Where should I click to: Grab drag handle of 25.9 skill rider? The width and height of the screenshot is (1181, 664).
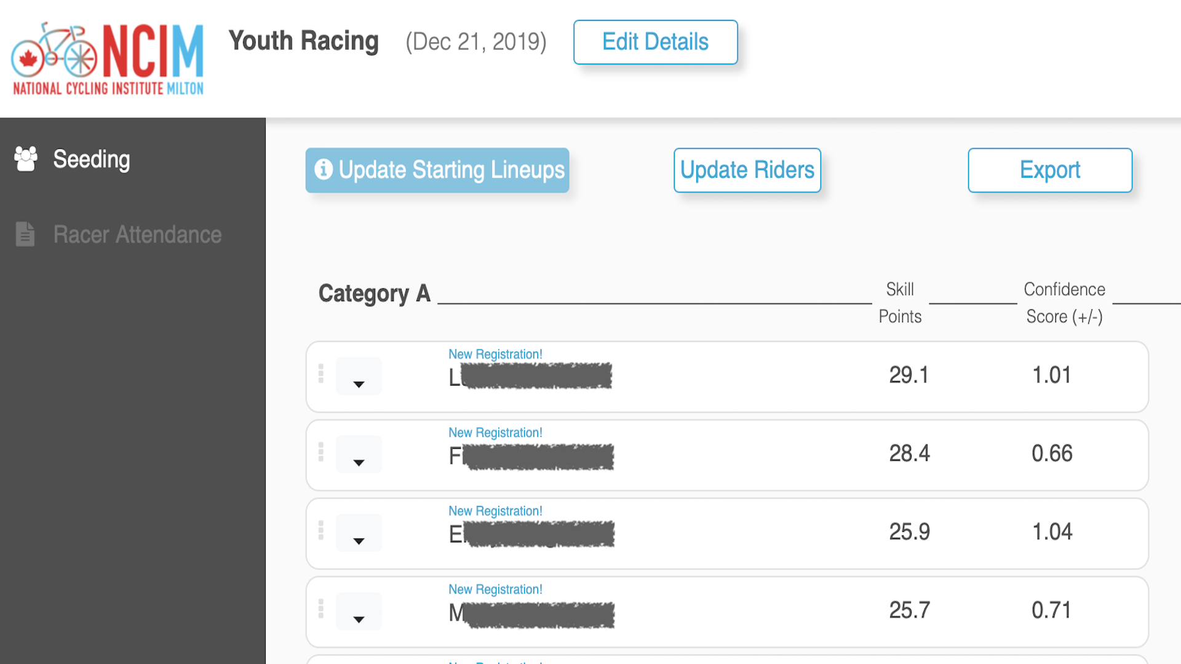pyautogui.click(x=321, y=530)
